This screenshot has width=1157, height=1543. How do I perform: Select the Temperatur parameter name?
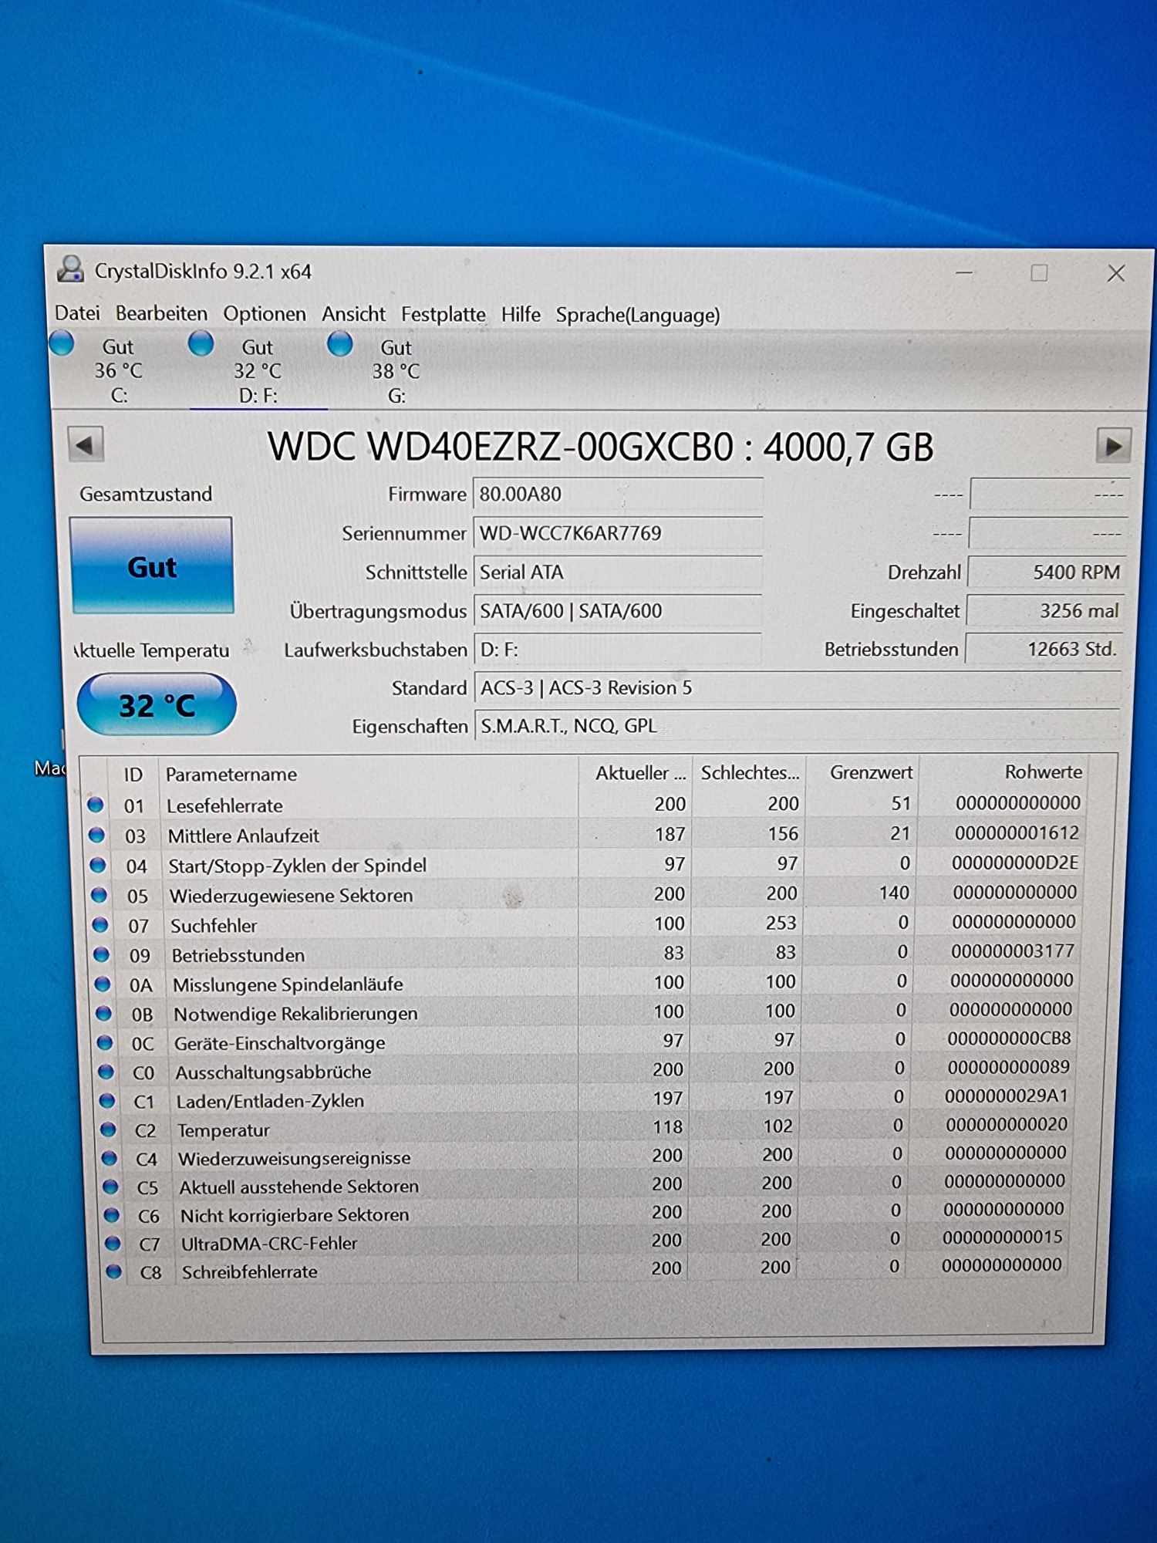(x=224, y=1130)
